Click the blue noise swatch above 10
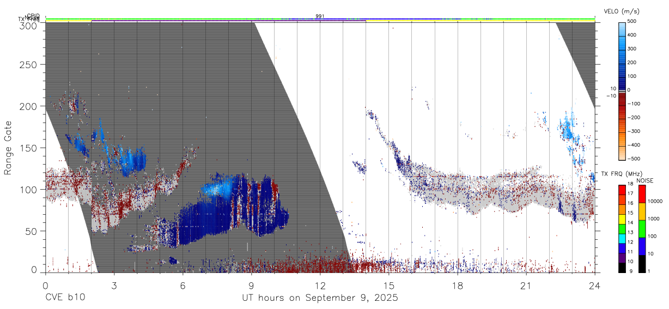 (642, 246)
